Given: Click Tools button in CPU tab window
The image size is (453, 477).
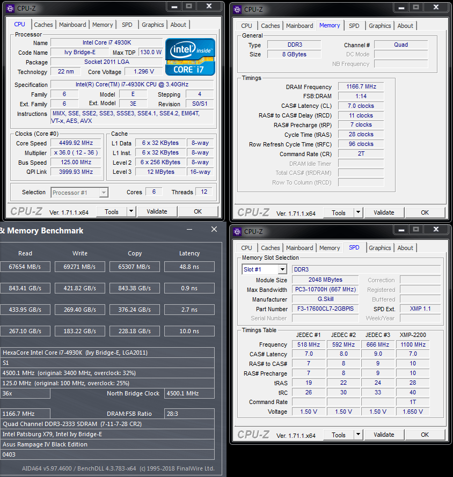Looking at the screenshot, I should click(x=112, y=211).
